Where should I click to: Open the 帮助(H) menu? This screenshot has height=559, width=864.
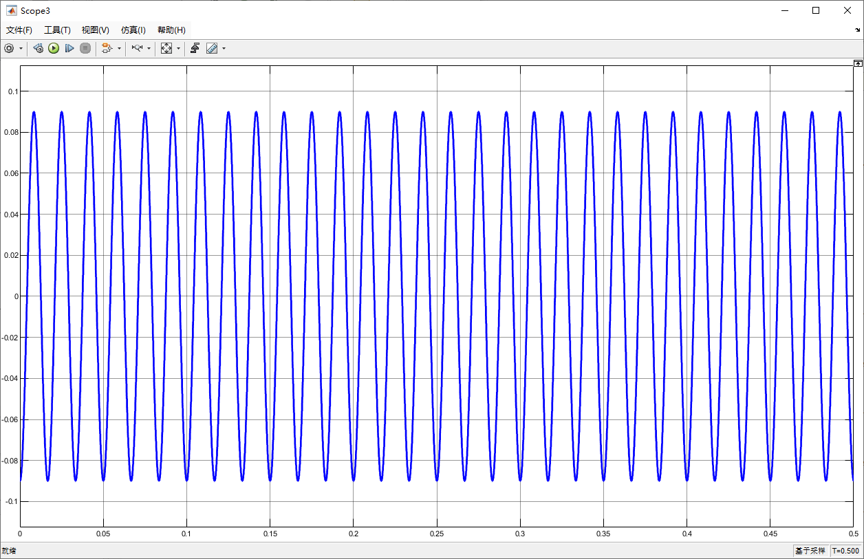(171, 30)
